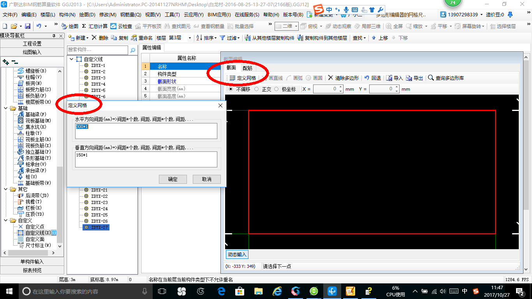Click the undo arrow icon in the main toolbar
The width and height of the screenshot is (532, 299).
[39, 26]
